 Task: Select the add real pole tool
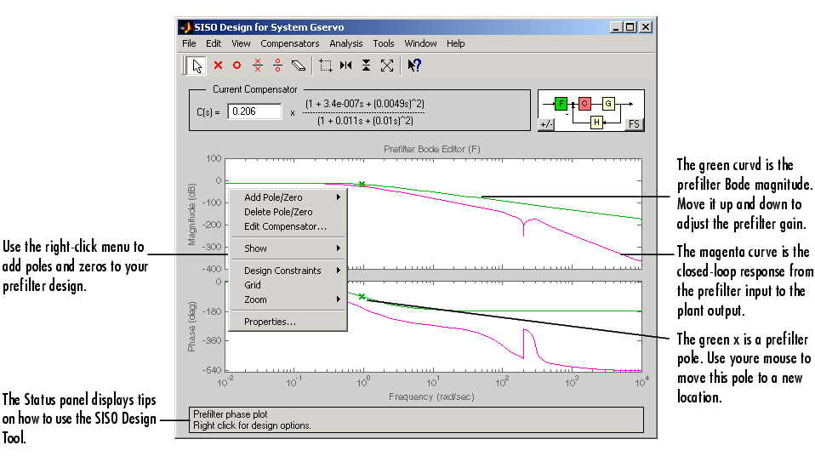pyautogui.click(x=218, y=65)
